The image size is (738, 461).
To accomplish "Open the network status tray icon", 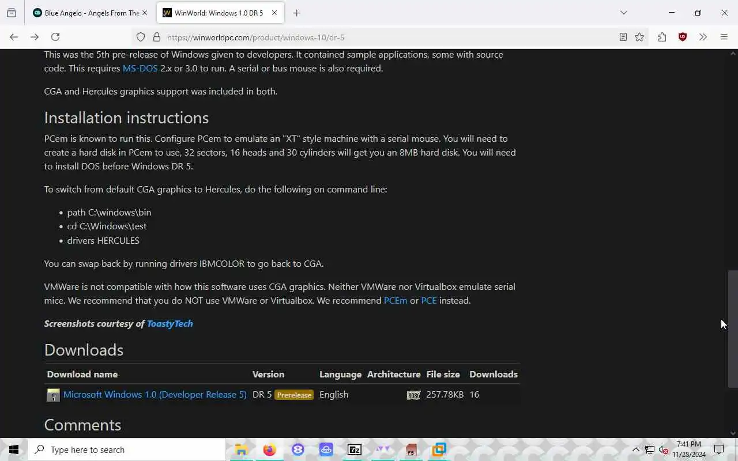I will [x=650, y=449].
